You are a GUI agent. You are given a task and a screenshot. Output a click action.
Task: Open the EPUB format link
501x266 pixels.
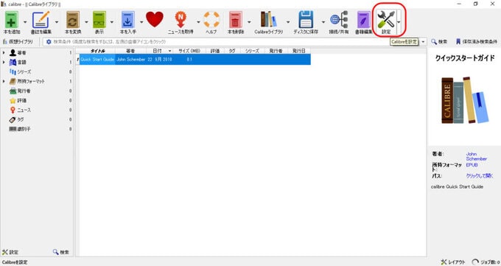(x=472, y=165)
